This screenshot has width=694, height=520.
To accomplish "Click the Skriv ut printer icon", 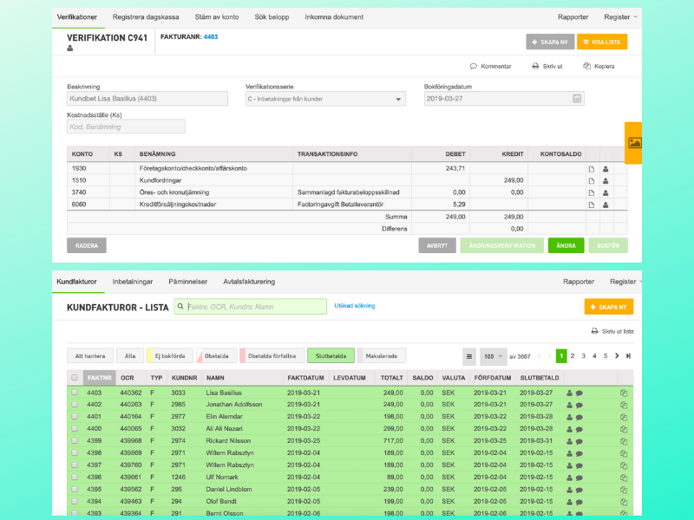I will coord(535,67).
